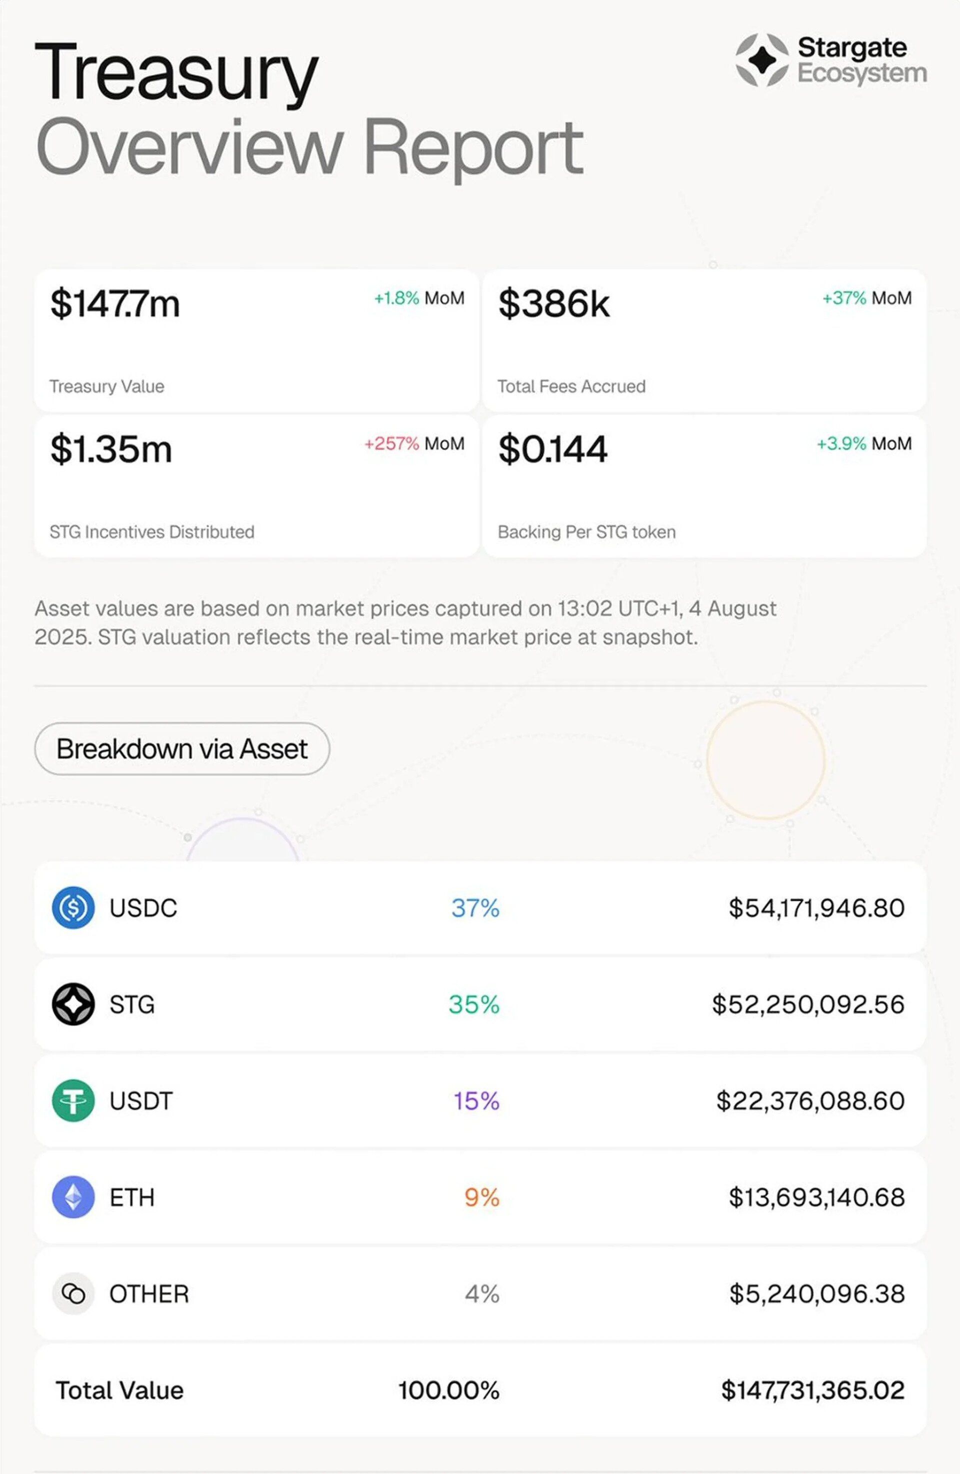Click the STG 35% percentage
The image size is (960, 1474).
[x=474, y=1004]
